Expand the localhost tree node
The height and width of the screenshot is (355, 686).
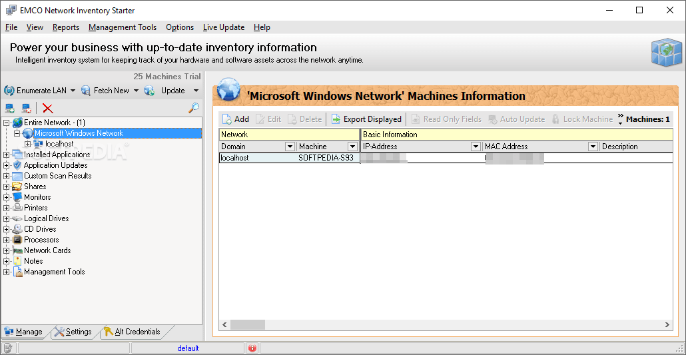click(28, 144)
